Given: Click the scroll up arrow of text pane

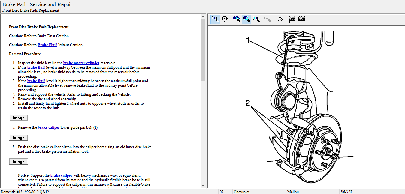Looking at the screenshot, I should 203,17.
